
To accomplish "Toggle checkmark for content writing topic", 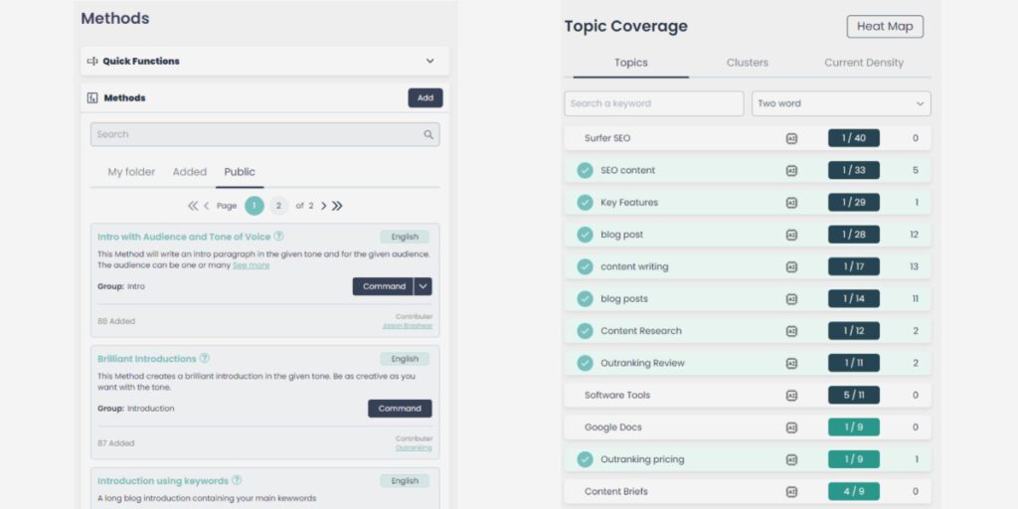I will tap(585, 266).
